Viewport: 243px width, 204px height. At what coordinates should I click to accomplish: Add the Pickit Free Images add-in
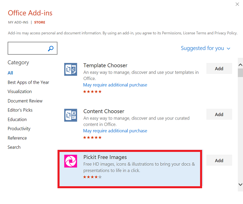pyautogui.click(x=219, y=160)
